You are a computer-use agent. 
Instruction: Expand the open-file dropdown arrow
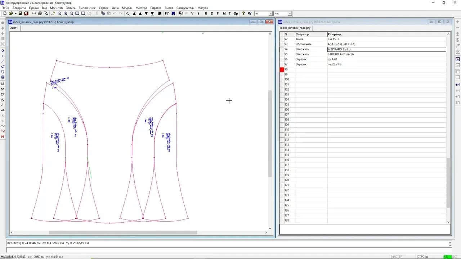coord(15,13)
